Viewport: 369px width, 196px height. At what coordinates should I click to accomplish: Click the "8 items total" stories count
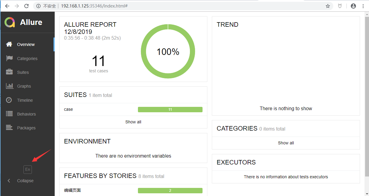151,176
